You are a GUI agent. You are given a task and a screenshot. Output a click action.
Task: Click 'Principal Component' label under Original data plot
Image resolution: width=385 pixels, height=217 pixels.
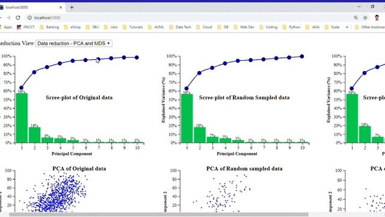coord(72,154)
